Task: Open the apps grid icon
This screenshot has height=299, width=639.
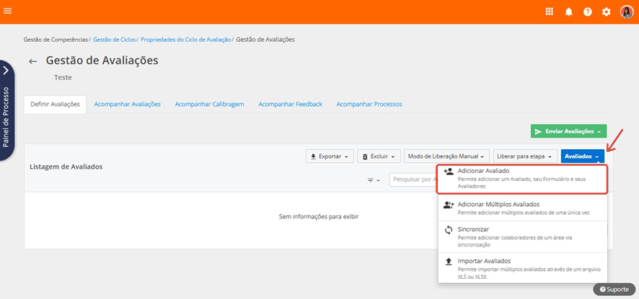Action: click(549, 12)
